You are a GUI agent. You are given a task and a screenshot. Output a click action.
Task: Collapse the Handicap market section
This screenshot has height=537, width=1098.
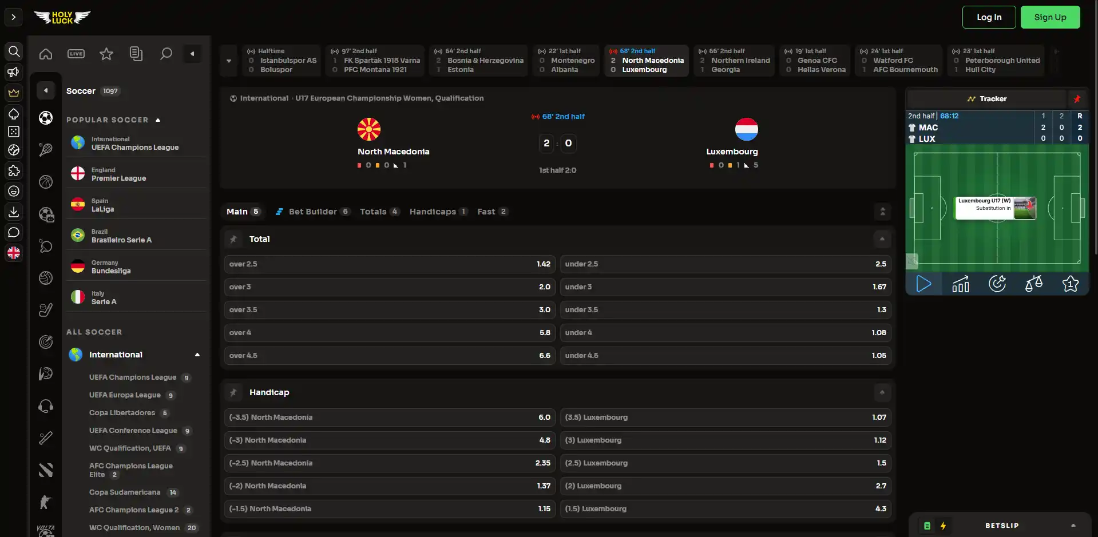click(x=882, y=392)
